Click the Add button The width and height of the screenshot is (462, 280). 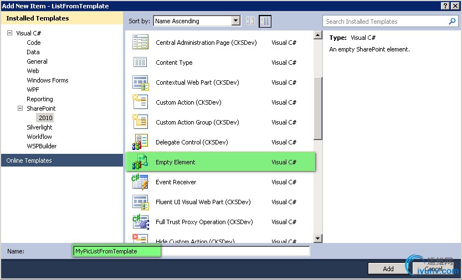point(388,268)
